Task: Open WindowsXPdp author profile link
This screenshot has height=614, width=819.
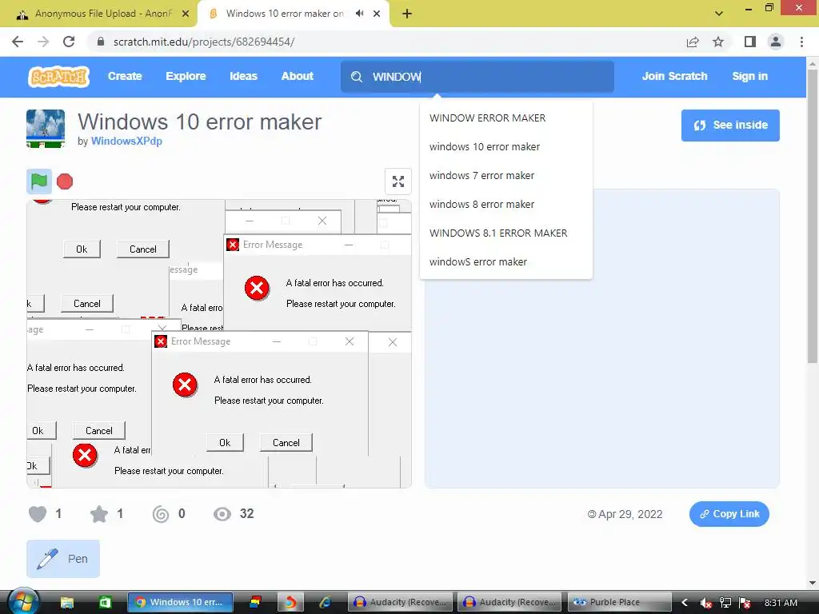Action: tap(126, 141)
